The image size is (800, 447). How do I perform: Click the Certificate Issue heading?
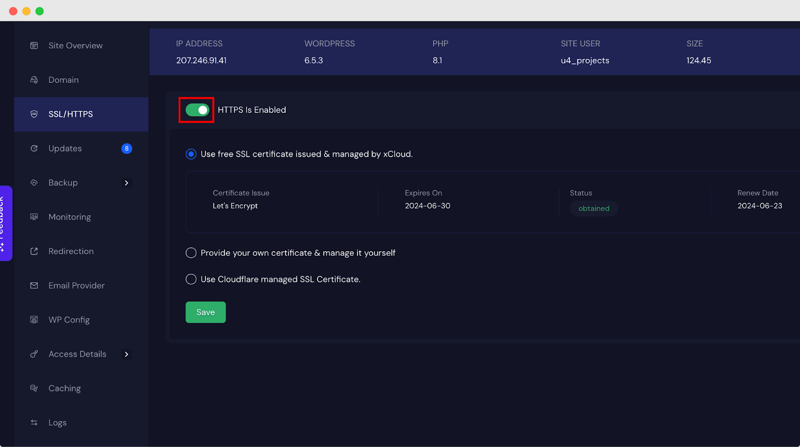click(241, 193)
